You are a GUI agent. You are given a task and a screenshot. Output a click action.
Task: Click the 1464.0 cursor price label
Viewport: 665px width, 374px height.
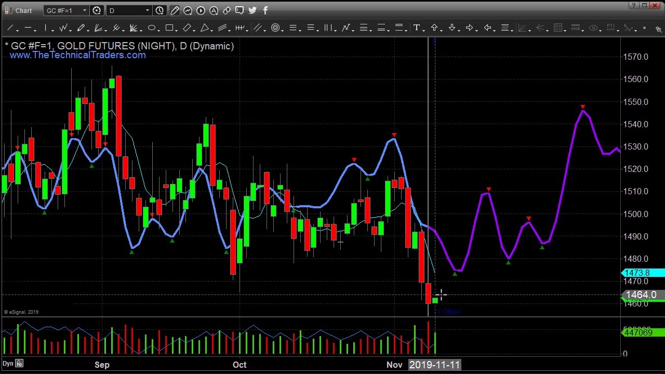point(643,295)
